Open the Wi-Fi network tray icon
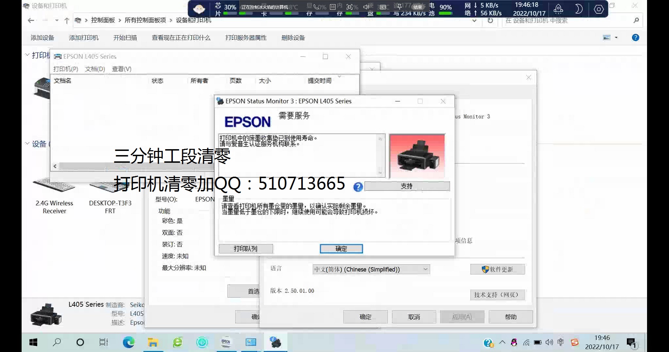Screen dimensions: 669x352 click(526, 343)
